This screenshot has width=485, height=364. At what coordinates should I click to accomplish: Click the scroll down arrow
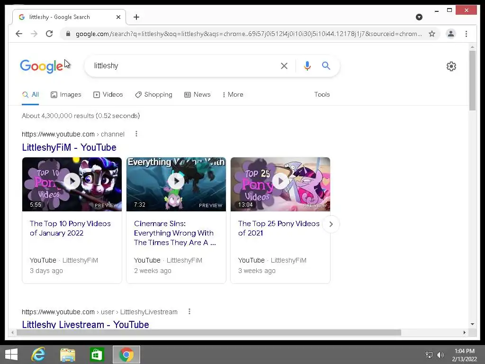tap(472, 324)
